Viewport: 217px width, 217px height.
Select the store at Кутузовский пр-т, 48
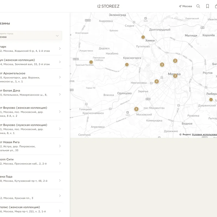point(27,181)
